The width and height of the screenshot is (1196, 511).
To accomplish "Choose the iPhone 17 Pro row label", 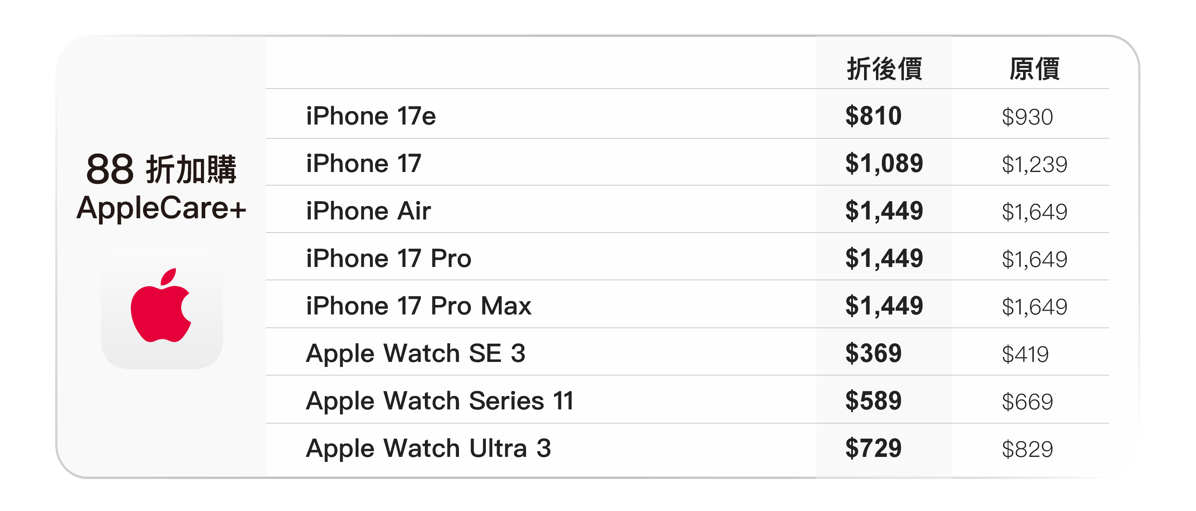I will click(389, 258).
